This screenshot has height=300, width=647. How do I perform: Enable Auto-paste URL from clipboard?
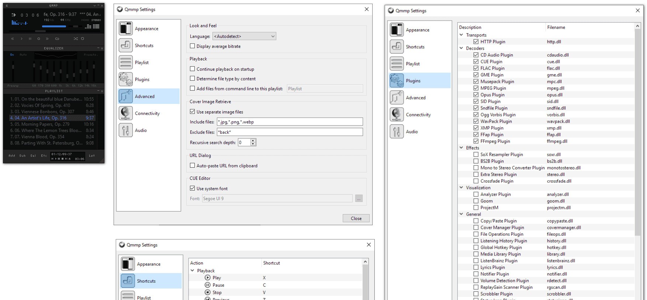point(192,165)
